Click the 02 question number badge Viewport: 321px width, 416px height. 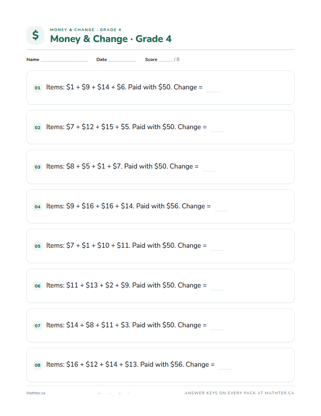point(38,128)
